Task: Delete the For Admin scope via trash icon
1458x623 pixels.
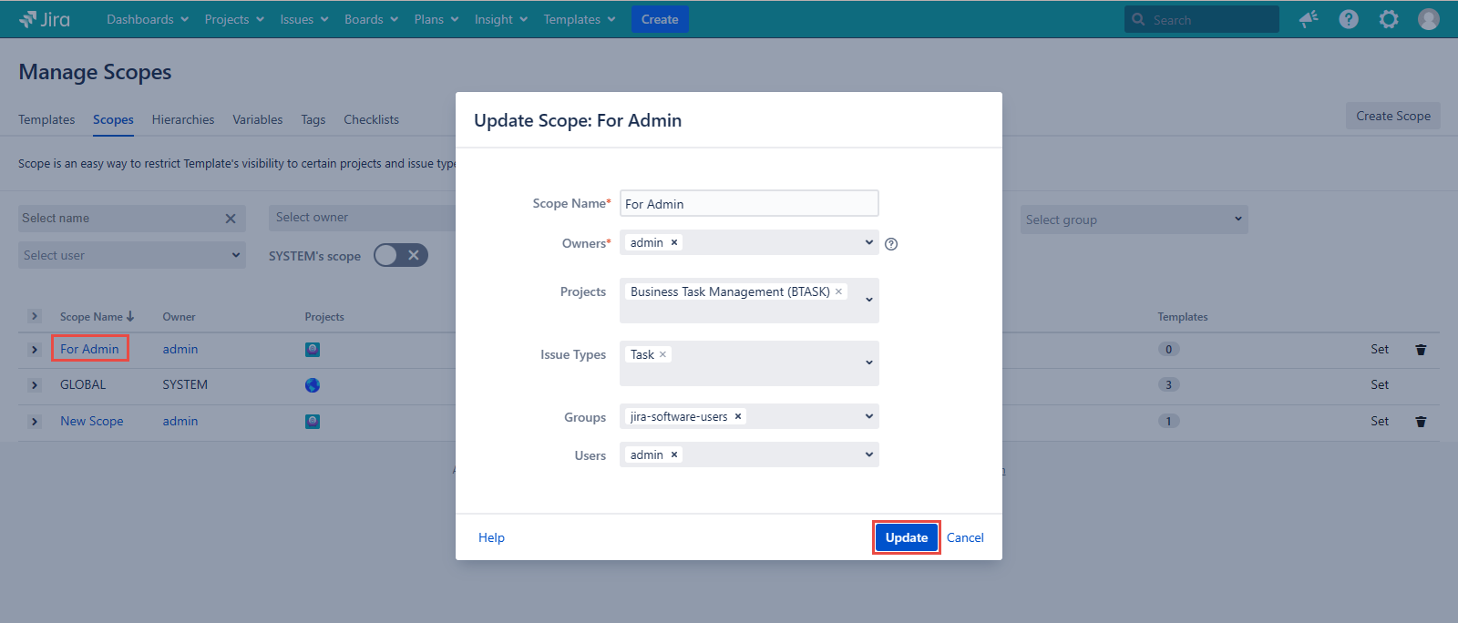Action: click(x=1421, y=350)
